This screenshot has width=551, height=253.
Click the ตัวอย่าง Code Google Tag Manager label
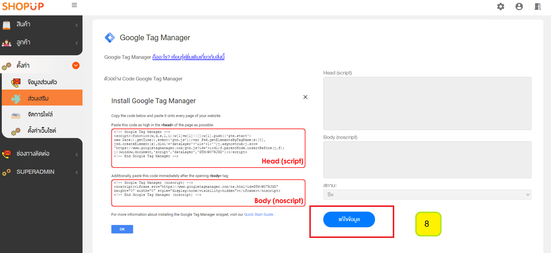tap(143, 79)
